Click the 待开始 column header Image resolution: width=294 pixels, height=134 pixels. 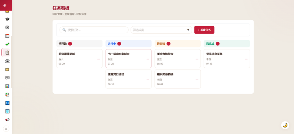[x=79, y=44]
